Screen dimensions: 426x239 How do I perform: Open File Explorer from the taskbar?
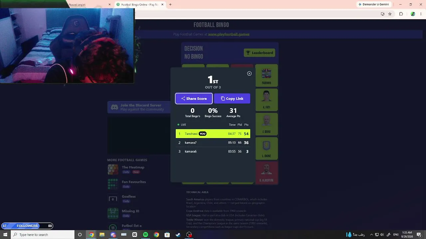(x=102, y=235)
